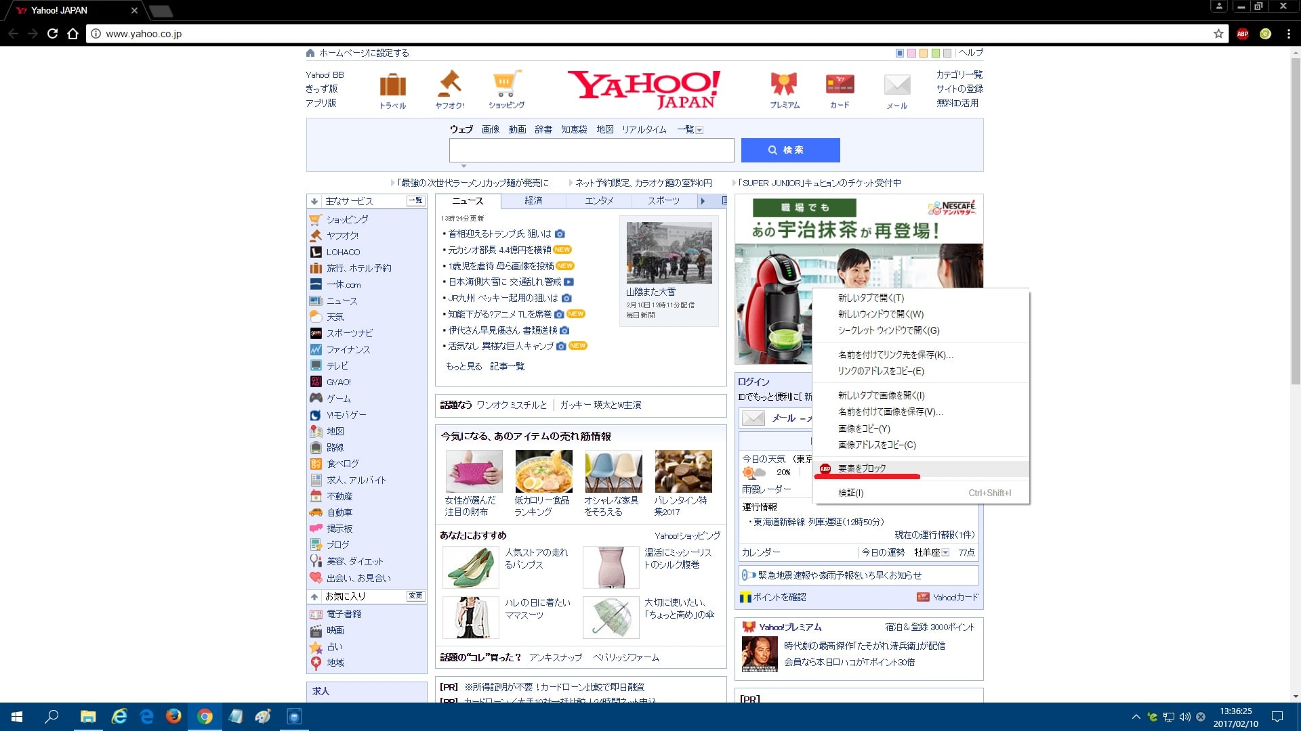Show hidden system tray icons
The image size is (1301, 731).
coord(1136,717)
